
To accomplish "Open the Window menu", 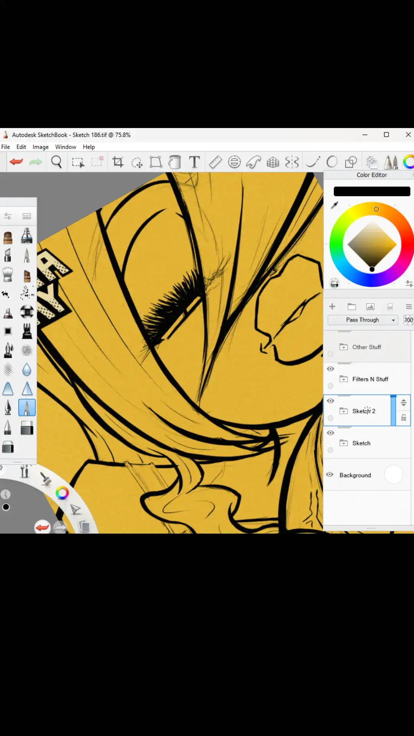I will 66,147.
